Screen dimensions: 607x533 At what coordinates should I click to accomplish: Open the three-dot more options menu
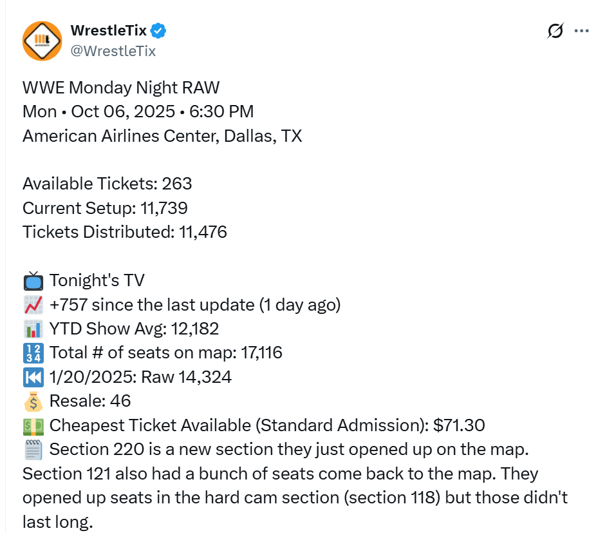tap(581, 31)
